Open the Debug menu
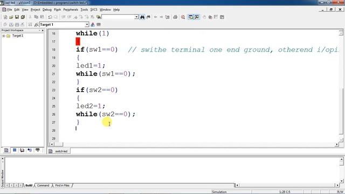The image size is (345, 194). 47,10
